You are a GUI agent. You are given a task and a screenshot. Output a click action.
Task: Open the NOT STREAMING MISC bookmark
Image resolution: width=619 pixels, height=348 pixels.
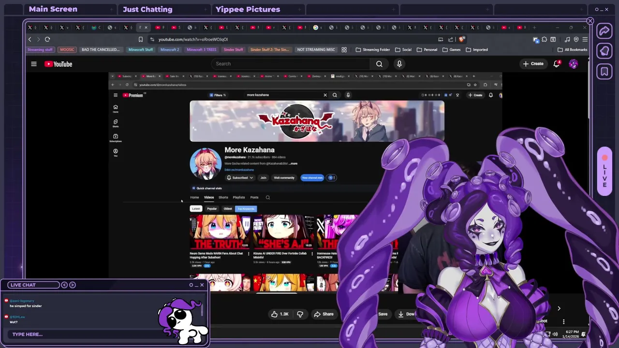(316, 49)
